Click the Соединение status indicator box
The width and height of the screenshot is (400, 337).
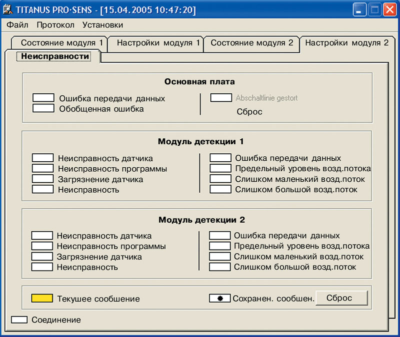click(x=19, y=320)
